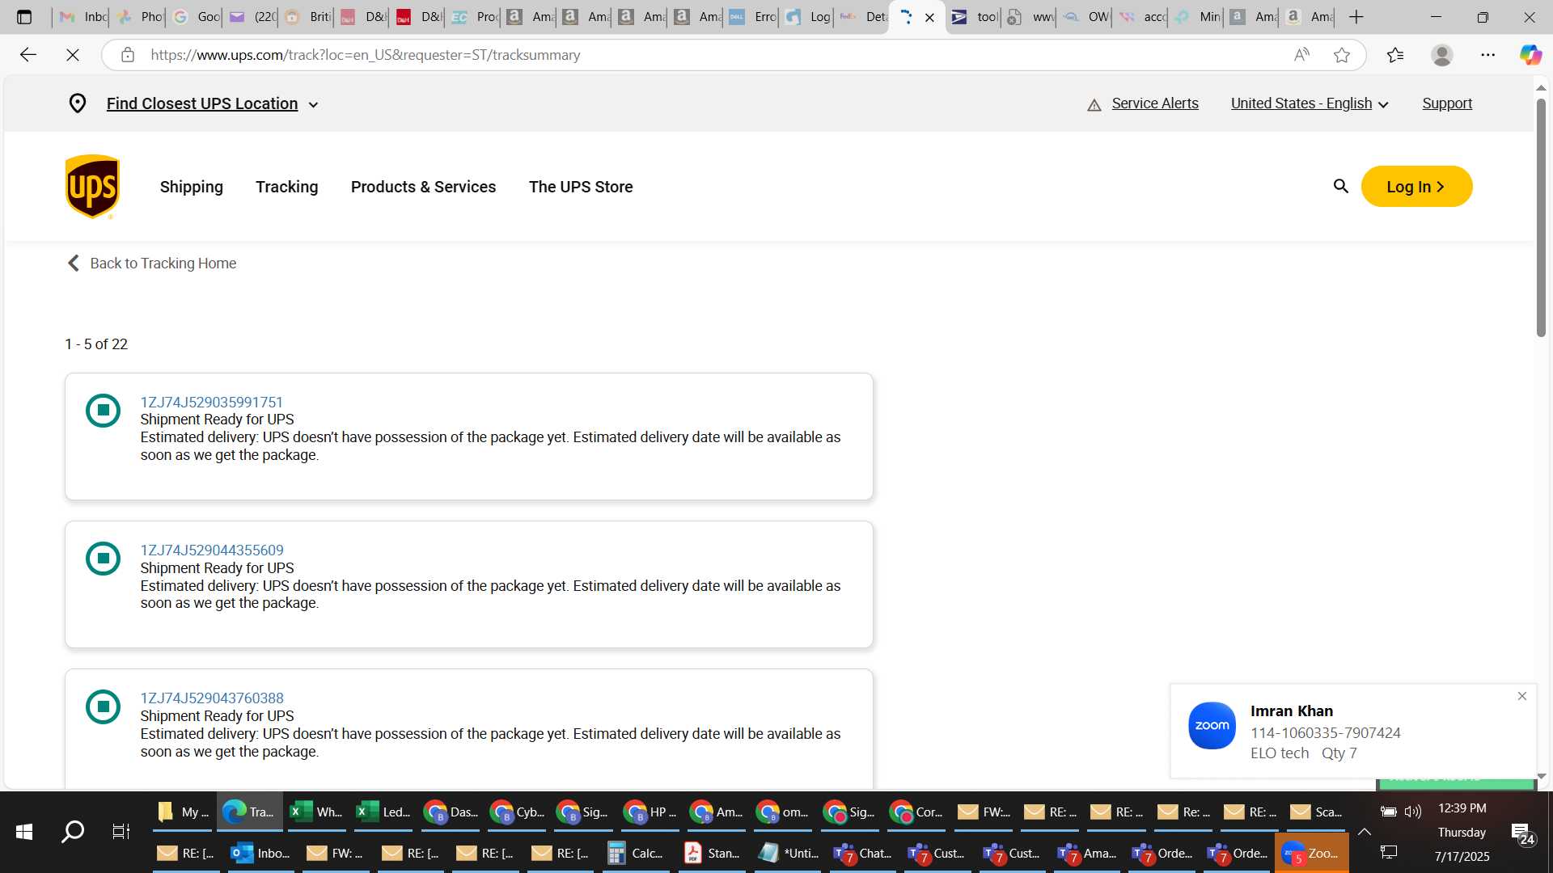Image resolution: width=1553 pixels, height=873 pixels.
Task: Switch to the Inbox Gmail tab
Action: 82,17
